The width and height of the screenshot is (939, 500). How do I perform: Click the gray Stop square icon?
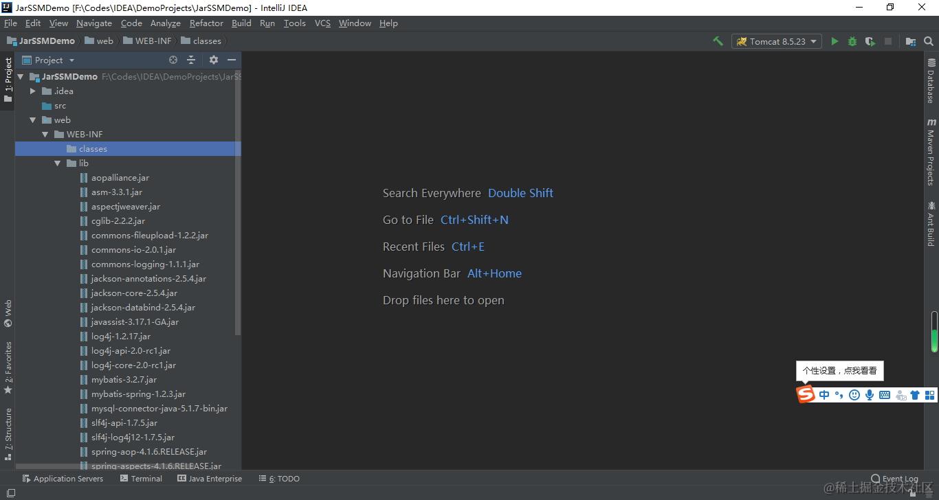point(888,41)
